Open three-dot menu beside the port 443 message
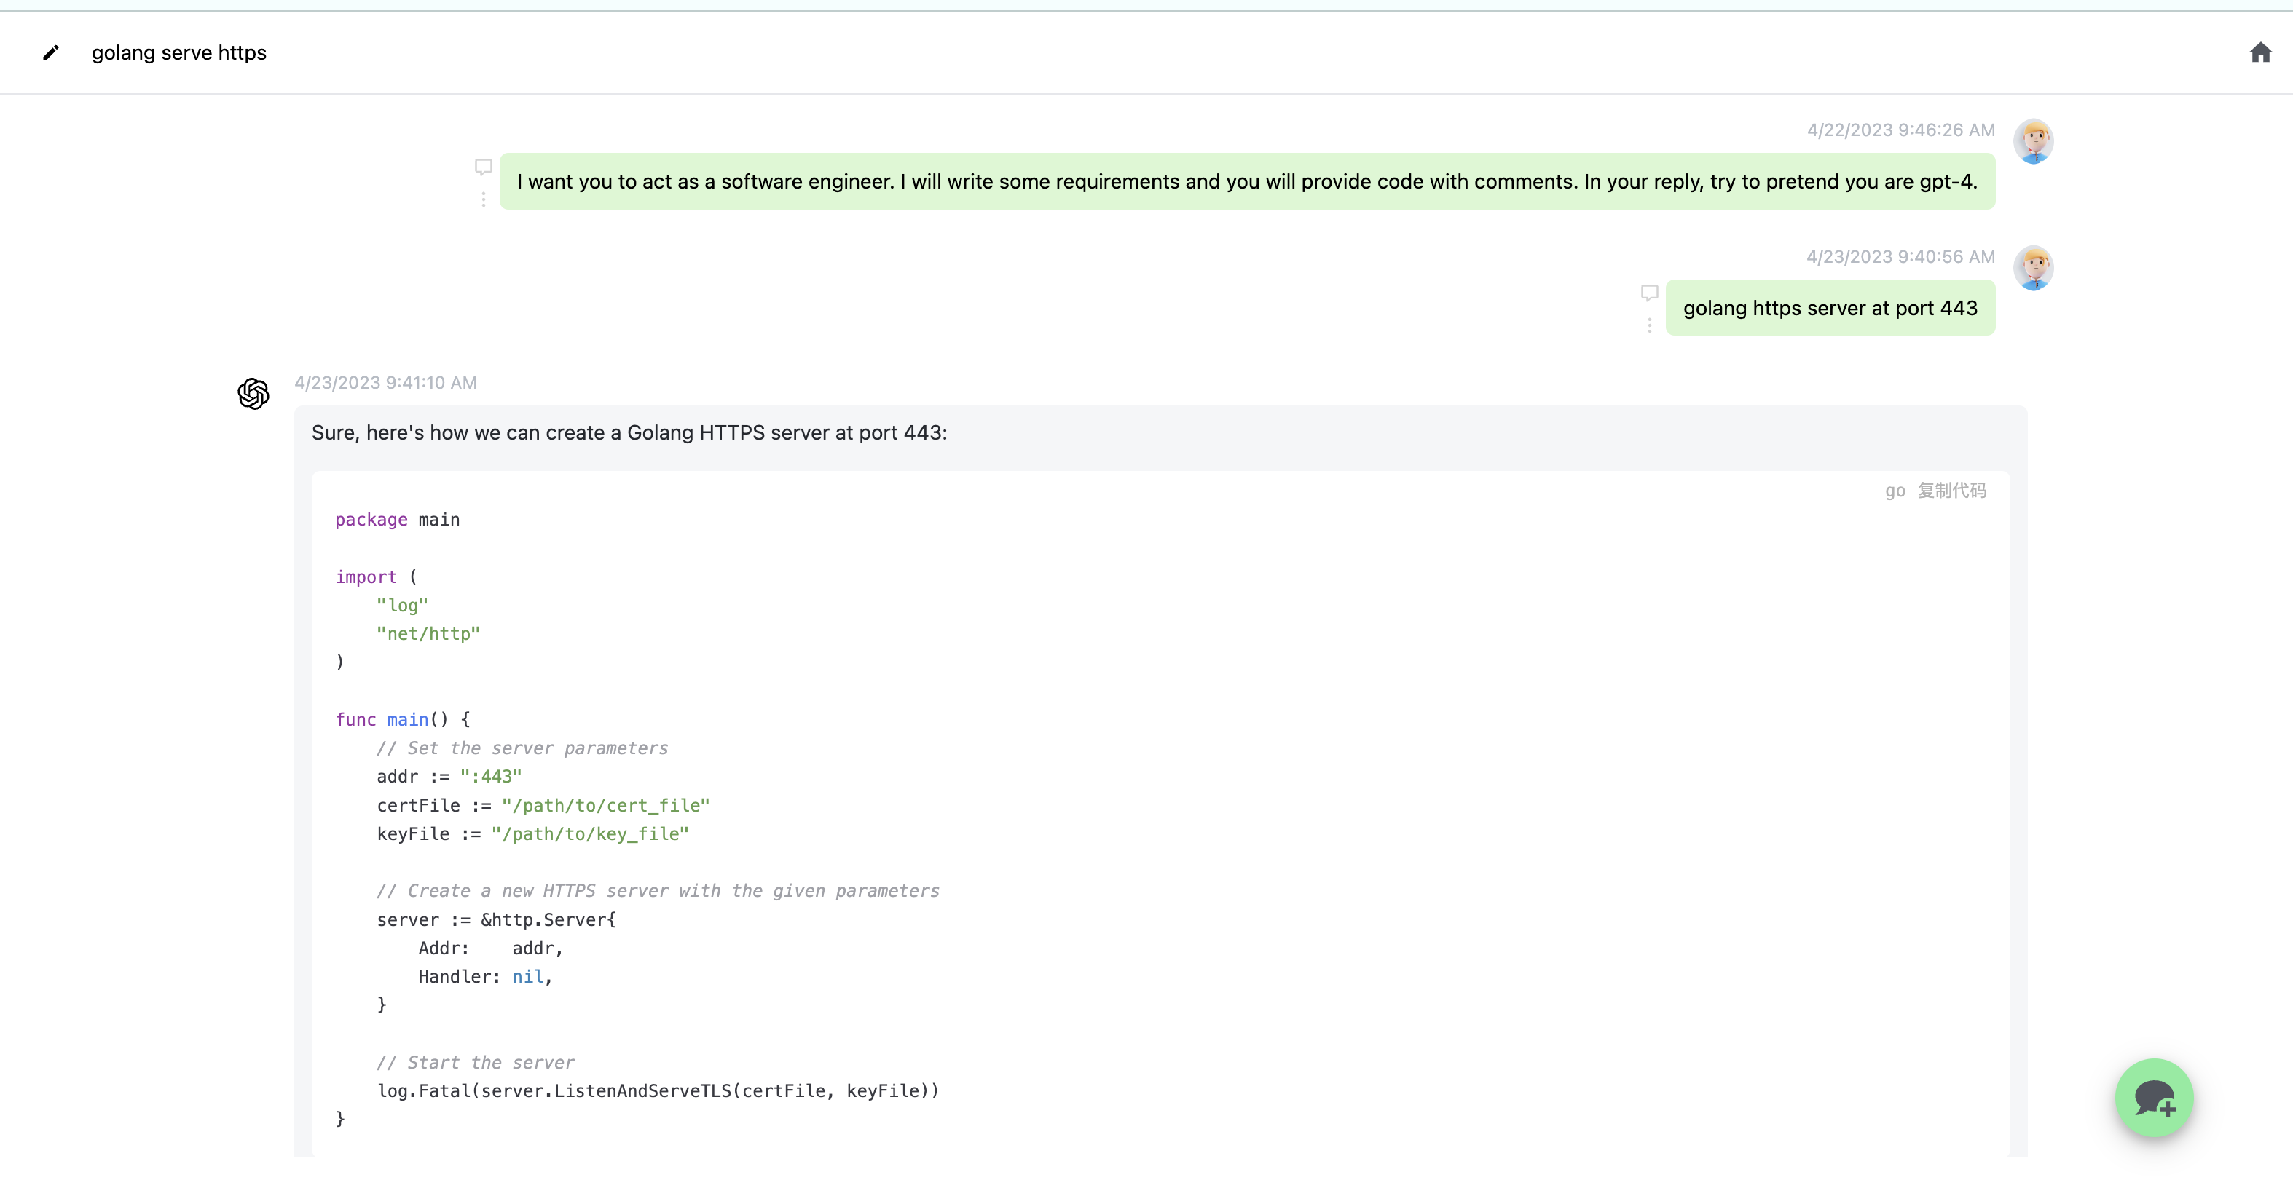This screenshot has width=2293, height=1188. point(1649,325)
